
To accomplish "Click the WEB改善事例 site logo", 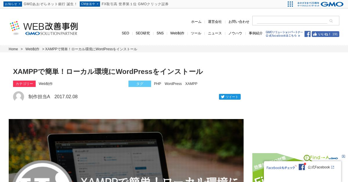I will click(x=43, y=28).
